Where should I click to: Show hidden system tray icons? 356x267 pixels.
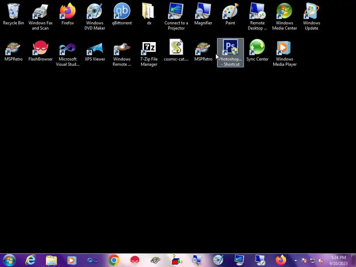coord(296,260)
